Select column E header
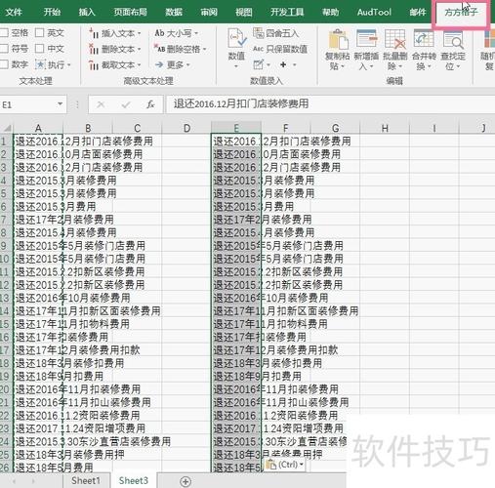The image size is (495, 488). click(x=236, y=128)
